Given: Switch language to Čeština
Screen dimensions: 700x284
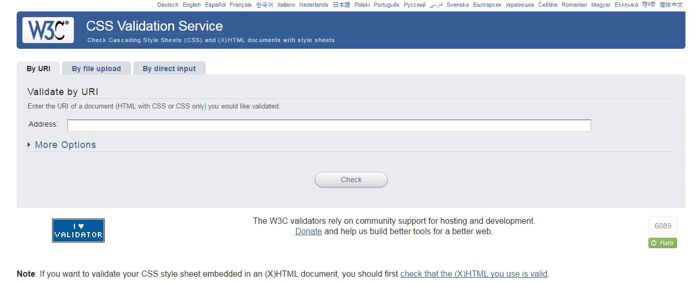Looking at the screenshot, I should 548,5.
